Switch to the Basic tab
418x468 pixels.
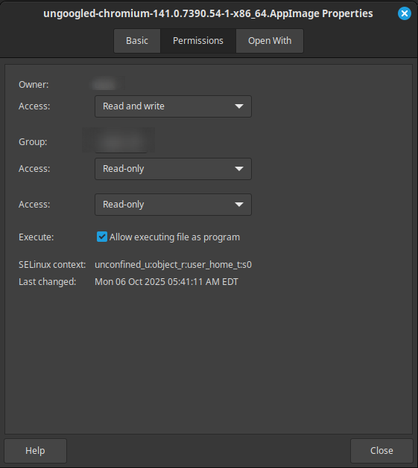click(x=137, y=41)
